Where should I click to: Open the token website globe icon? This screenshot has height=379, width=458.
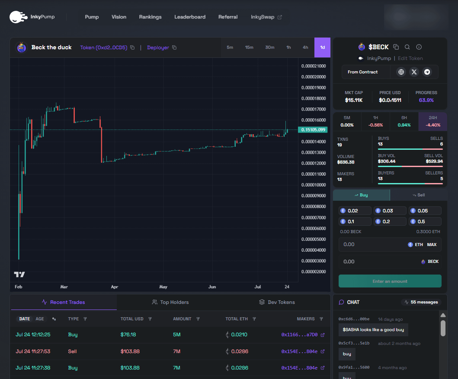pyautogui.click(x=401, y=72)
